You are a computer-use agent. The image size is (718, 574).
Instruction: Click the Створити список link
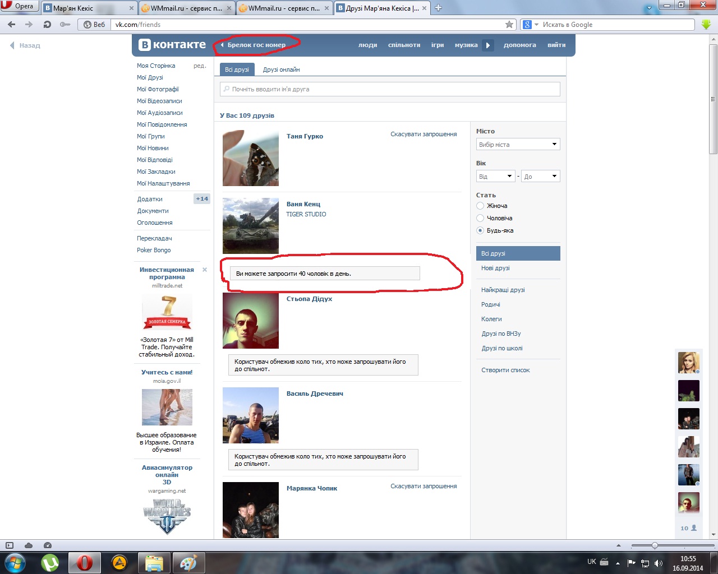[x=505, y=370]
